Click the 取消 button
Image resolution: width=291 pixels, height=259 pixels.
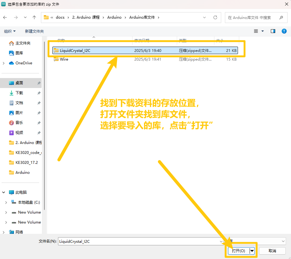pos(272,251)
